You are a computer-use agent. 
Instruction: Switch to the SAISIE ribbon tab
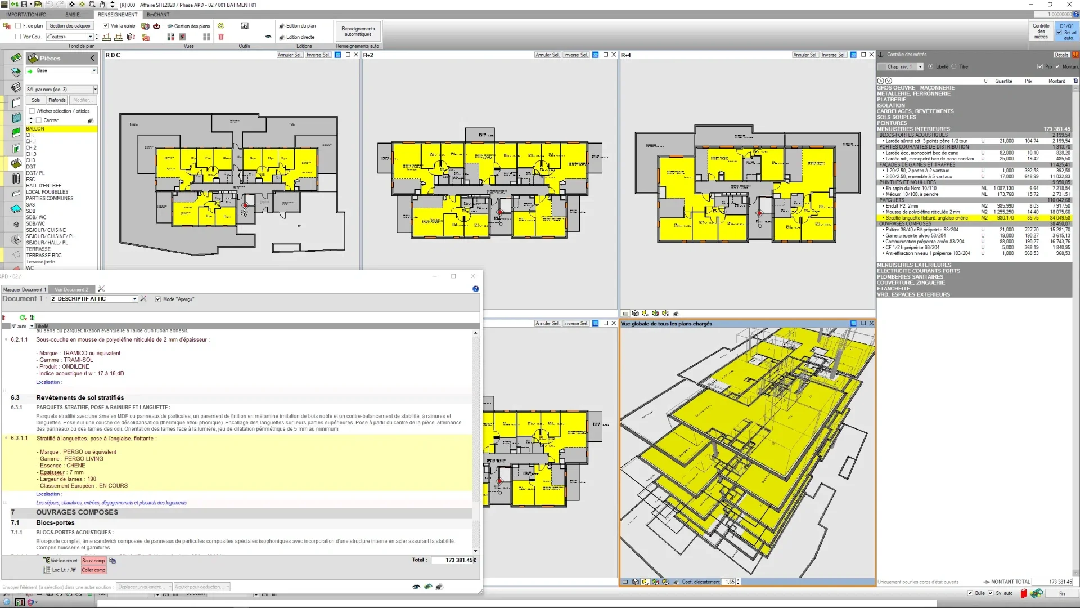click(73, 15)
